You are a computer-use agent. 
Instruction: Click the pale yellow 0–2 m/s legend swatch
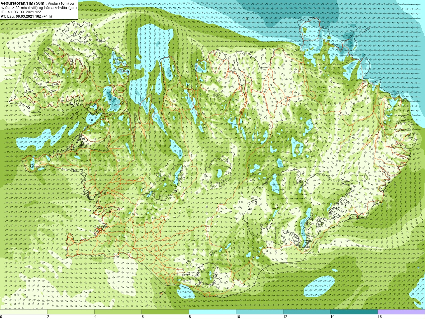coord(24,312)
